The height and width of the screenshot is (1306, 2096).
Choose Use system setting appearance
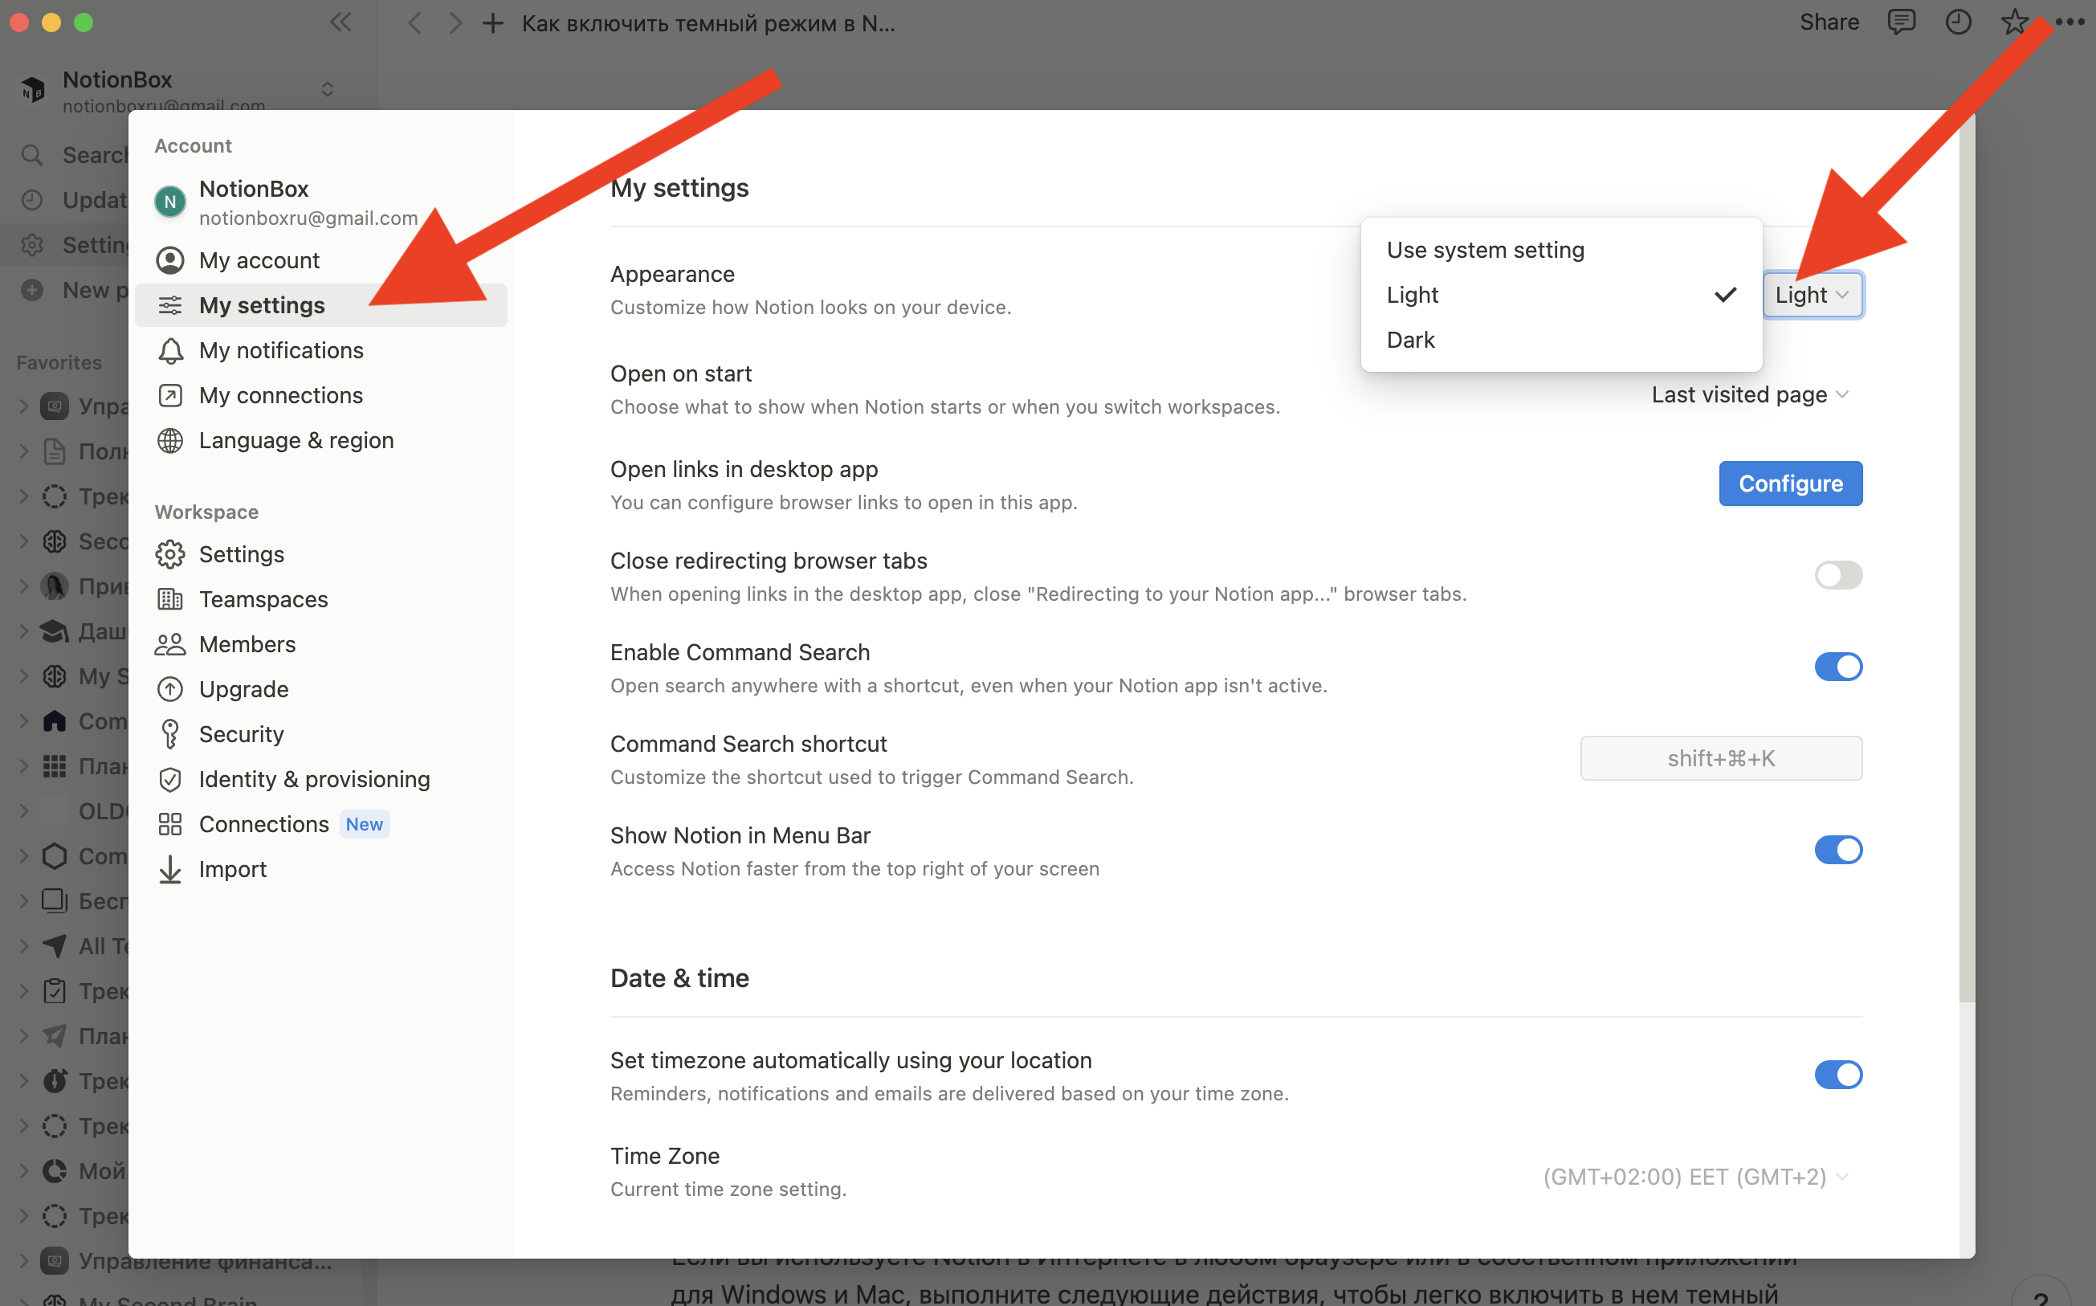(1560, 250)
